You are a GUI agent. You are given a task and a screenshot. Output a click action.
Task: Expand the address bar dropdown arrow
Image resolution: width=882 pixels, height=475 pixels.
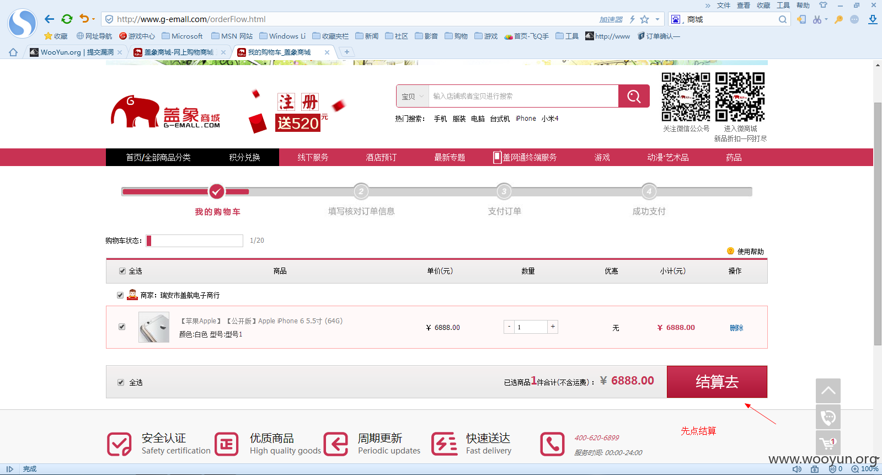658,19
